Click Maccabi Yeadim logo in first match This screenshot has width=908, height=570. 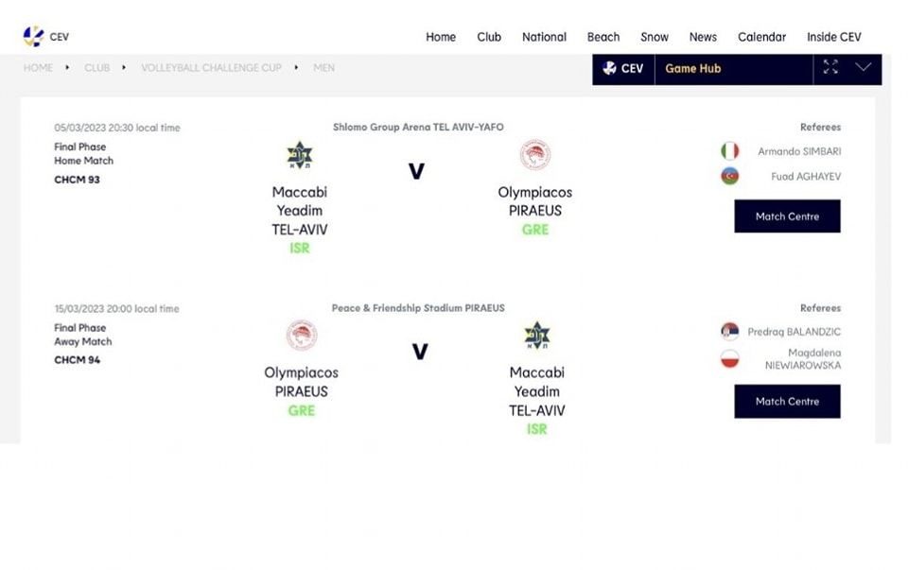point(300,155)
